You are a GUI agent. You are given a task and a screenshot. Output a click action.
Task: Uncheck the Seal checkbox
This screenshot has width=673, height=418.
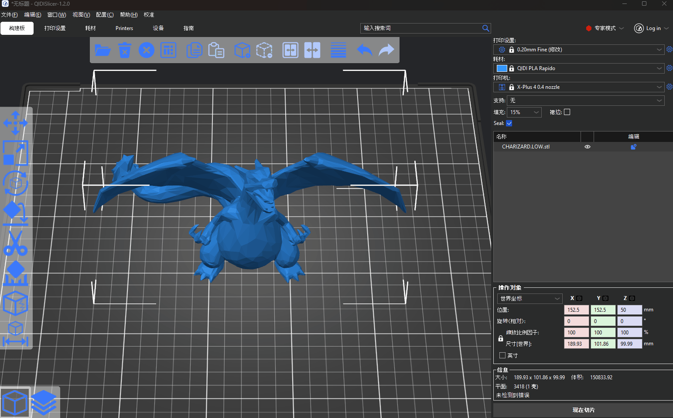(509, 123)
